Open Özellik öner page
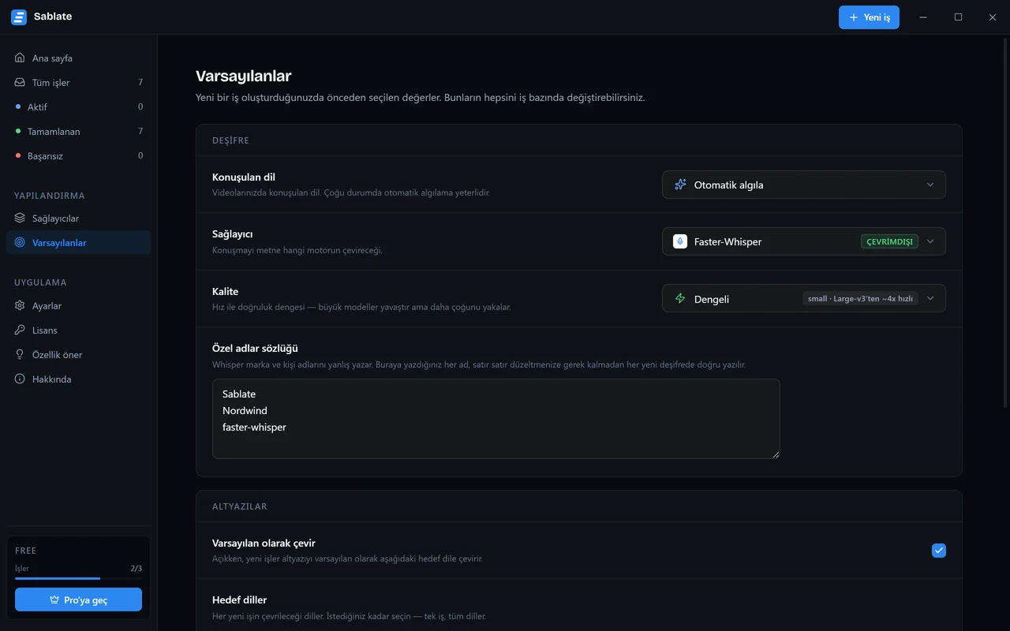1010x631 pixels. tap(78, 354)
